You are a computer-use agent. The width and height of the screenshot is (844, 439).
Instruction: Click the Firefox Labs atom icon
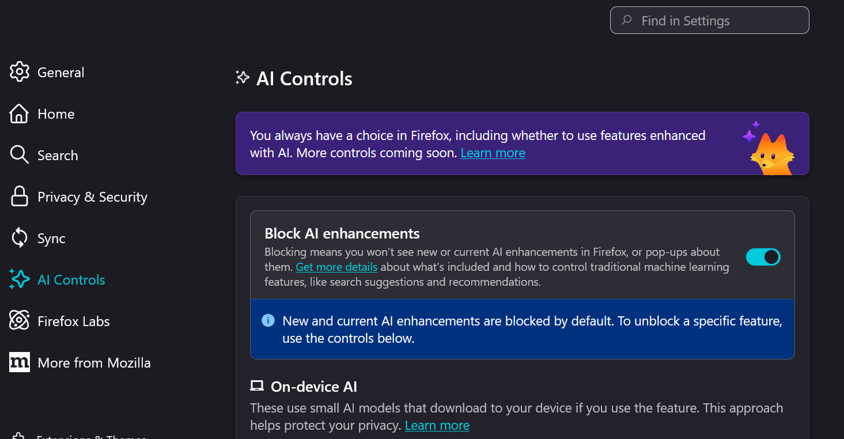20,321
